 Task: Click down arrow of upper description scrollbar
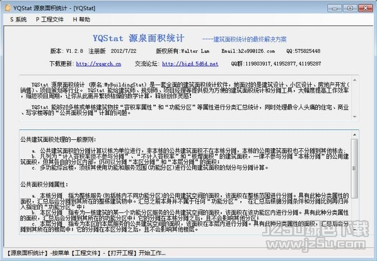(x=355, y=117)
